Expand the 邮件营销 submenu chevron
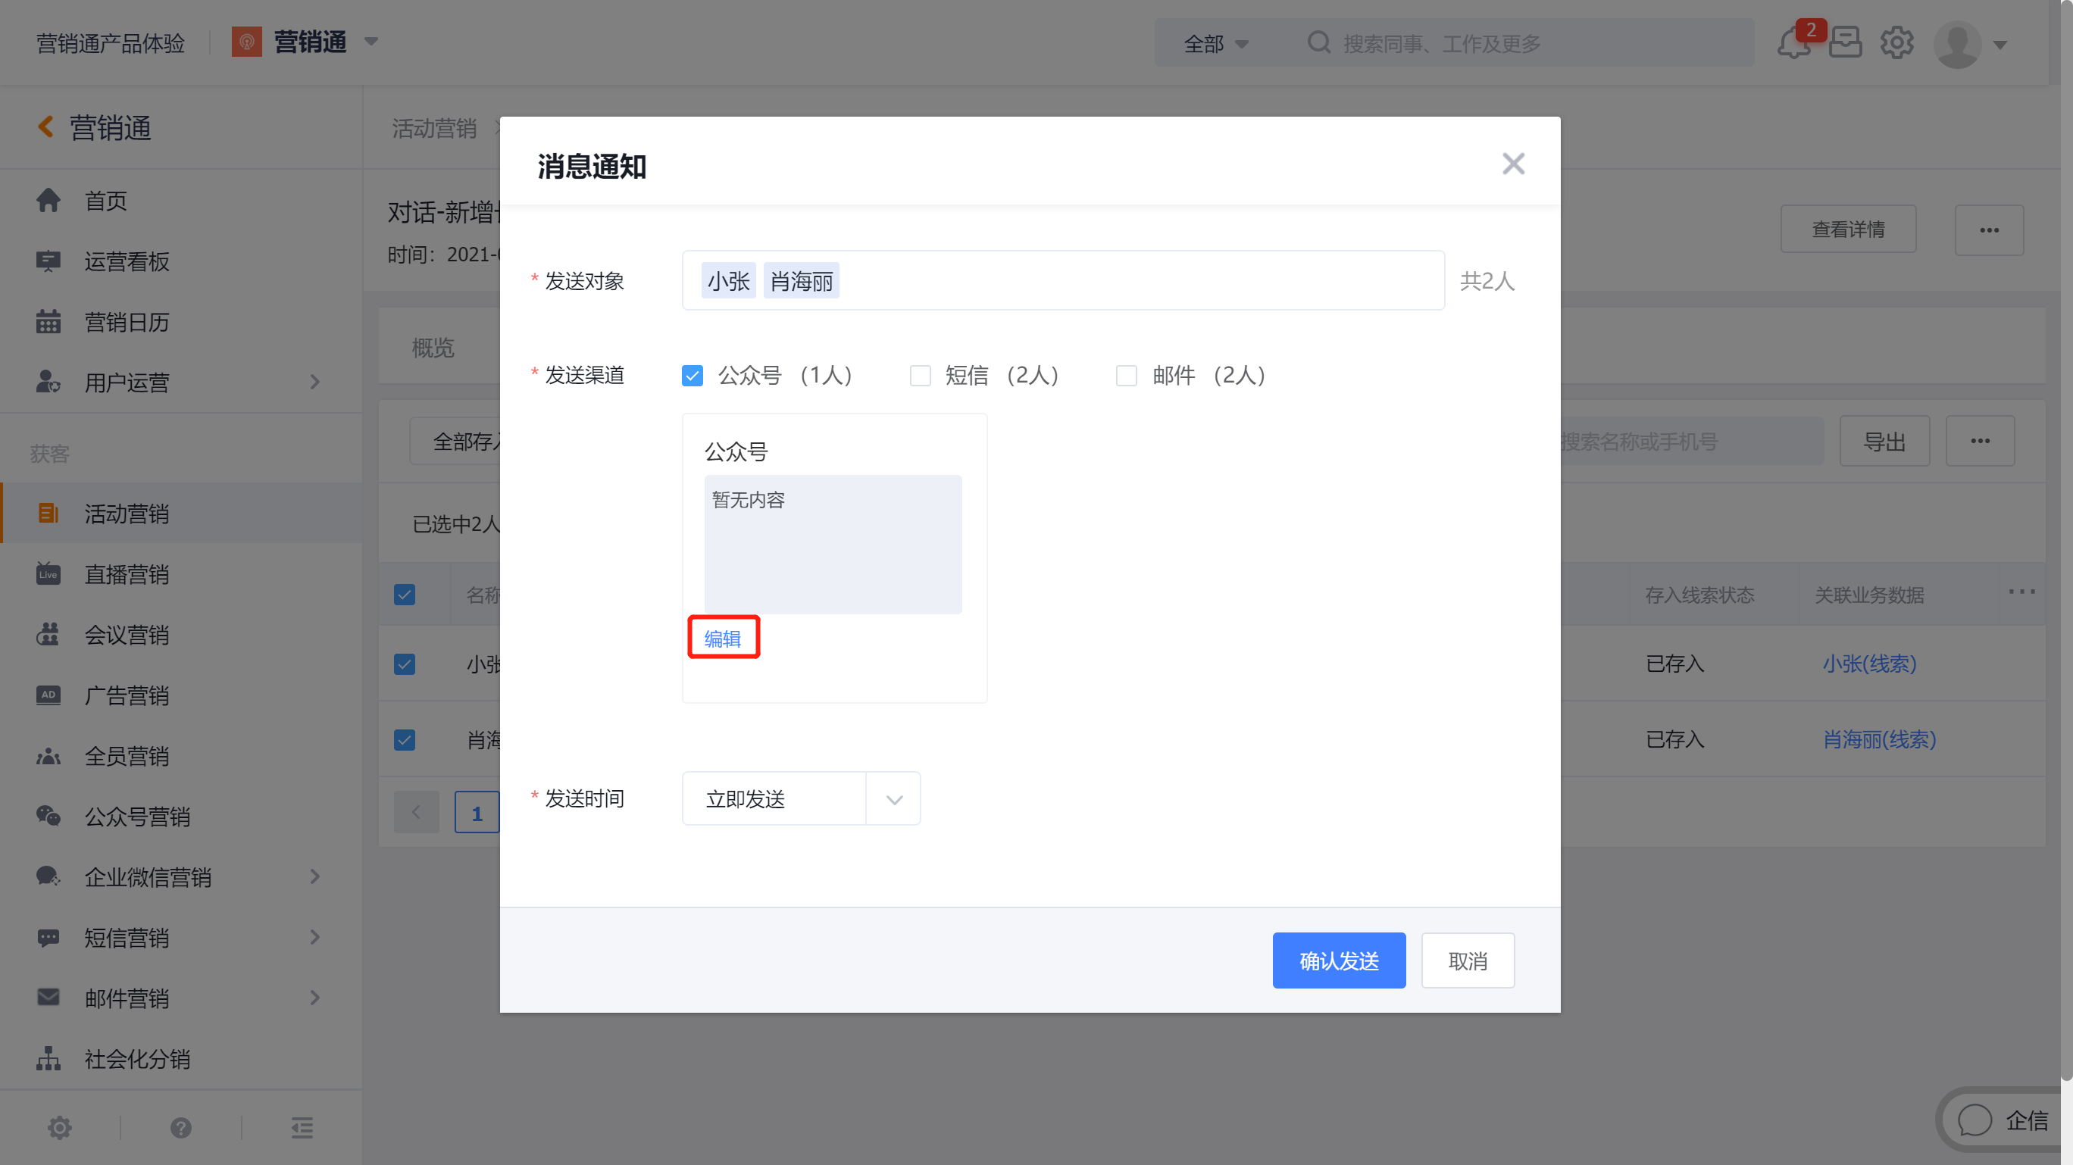Screen dimensions: 2073x1165 [x=315, y=998]
